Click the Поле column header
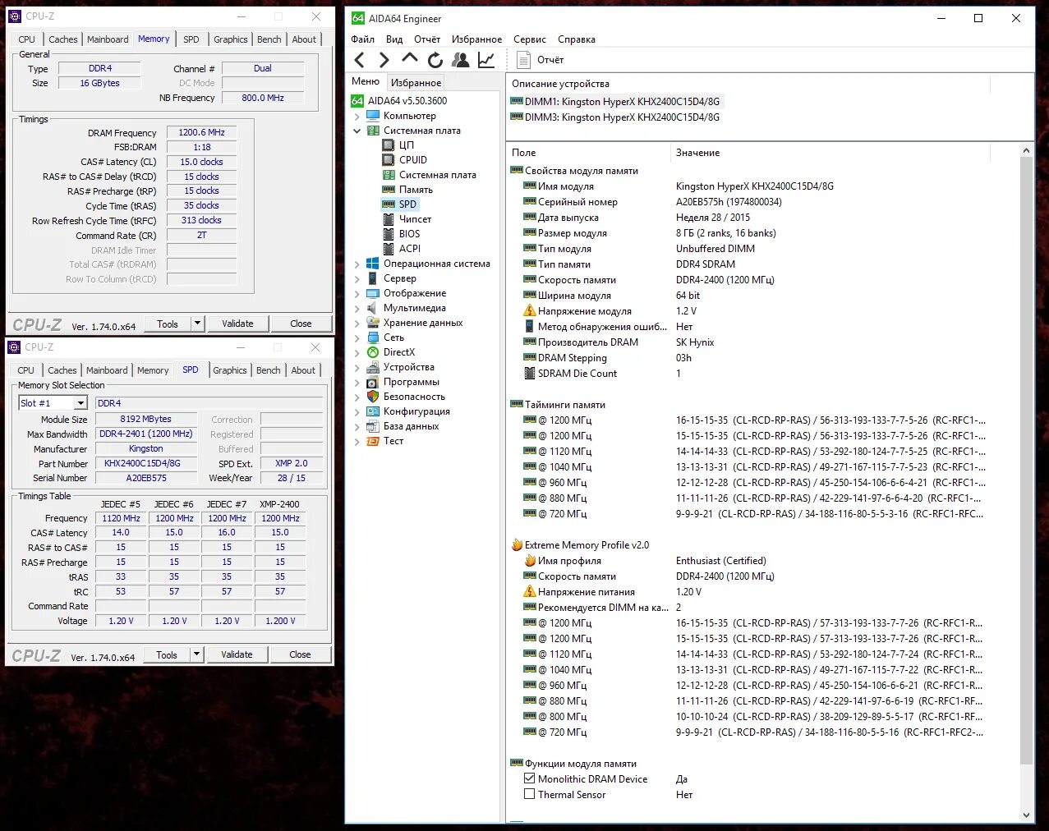The height and width of the screenshot is (831, 1049). pyautogui.click(x=588, y=153)
